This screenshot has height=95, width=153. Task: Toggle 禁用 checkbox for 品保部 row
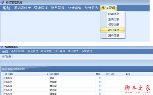coord(100,94)
